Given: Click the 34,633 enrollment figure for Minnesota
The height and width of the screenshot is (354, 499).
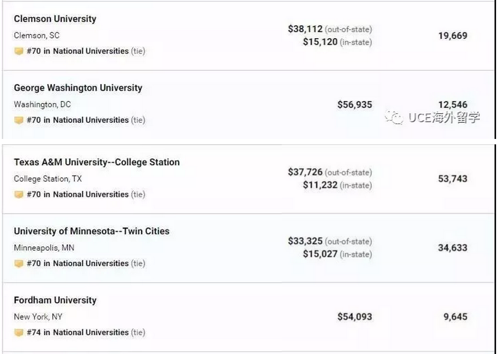Looking at the screenshot, I should 452,248.
